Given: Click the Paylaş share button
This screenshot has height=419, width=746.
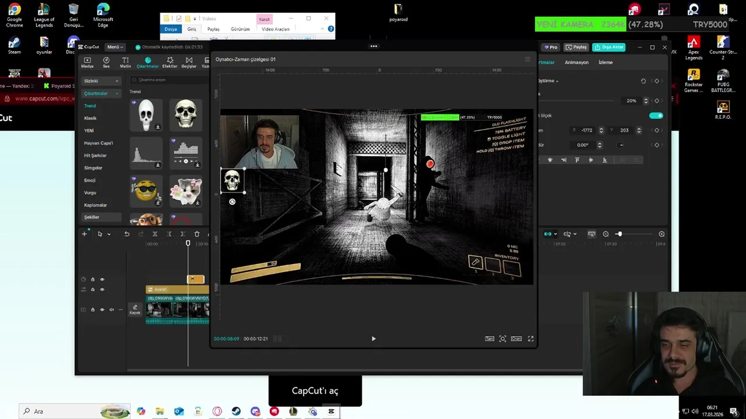Looking at the screenshot, I should [x=576, y=47].
